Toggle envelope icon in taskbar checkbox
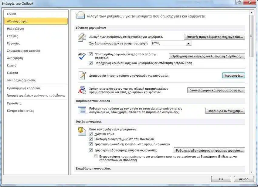 click(x=91, y=144)
